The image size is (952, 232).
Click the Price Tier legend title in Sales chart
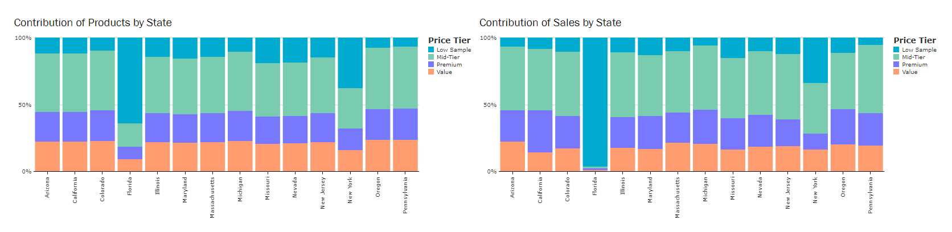click(x=914, y=40)
